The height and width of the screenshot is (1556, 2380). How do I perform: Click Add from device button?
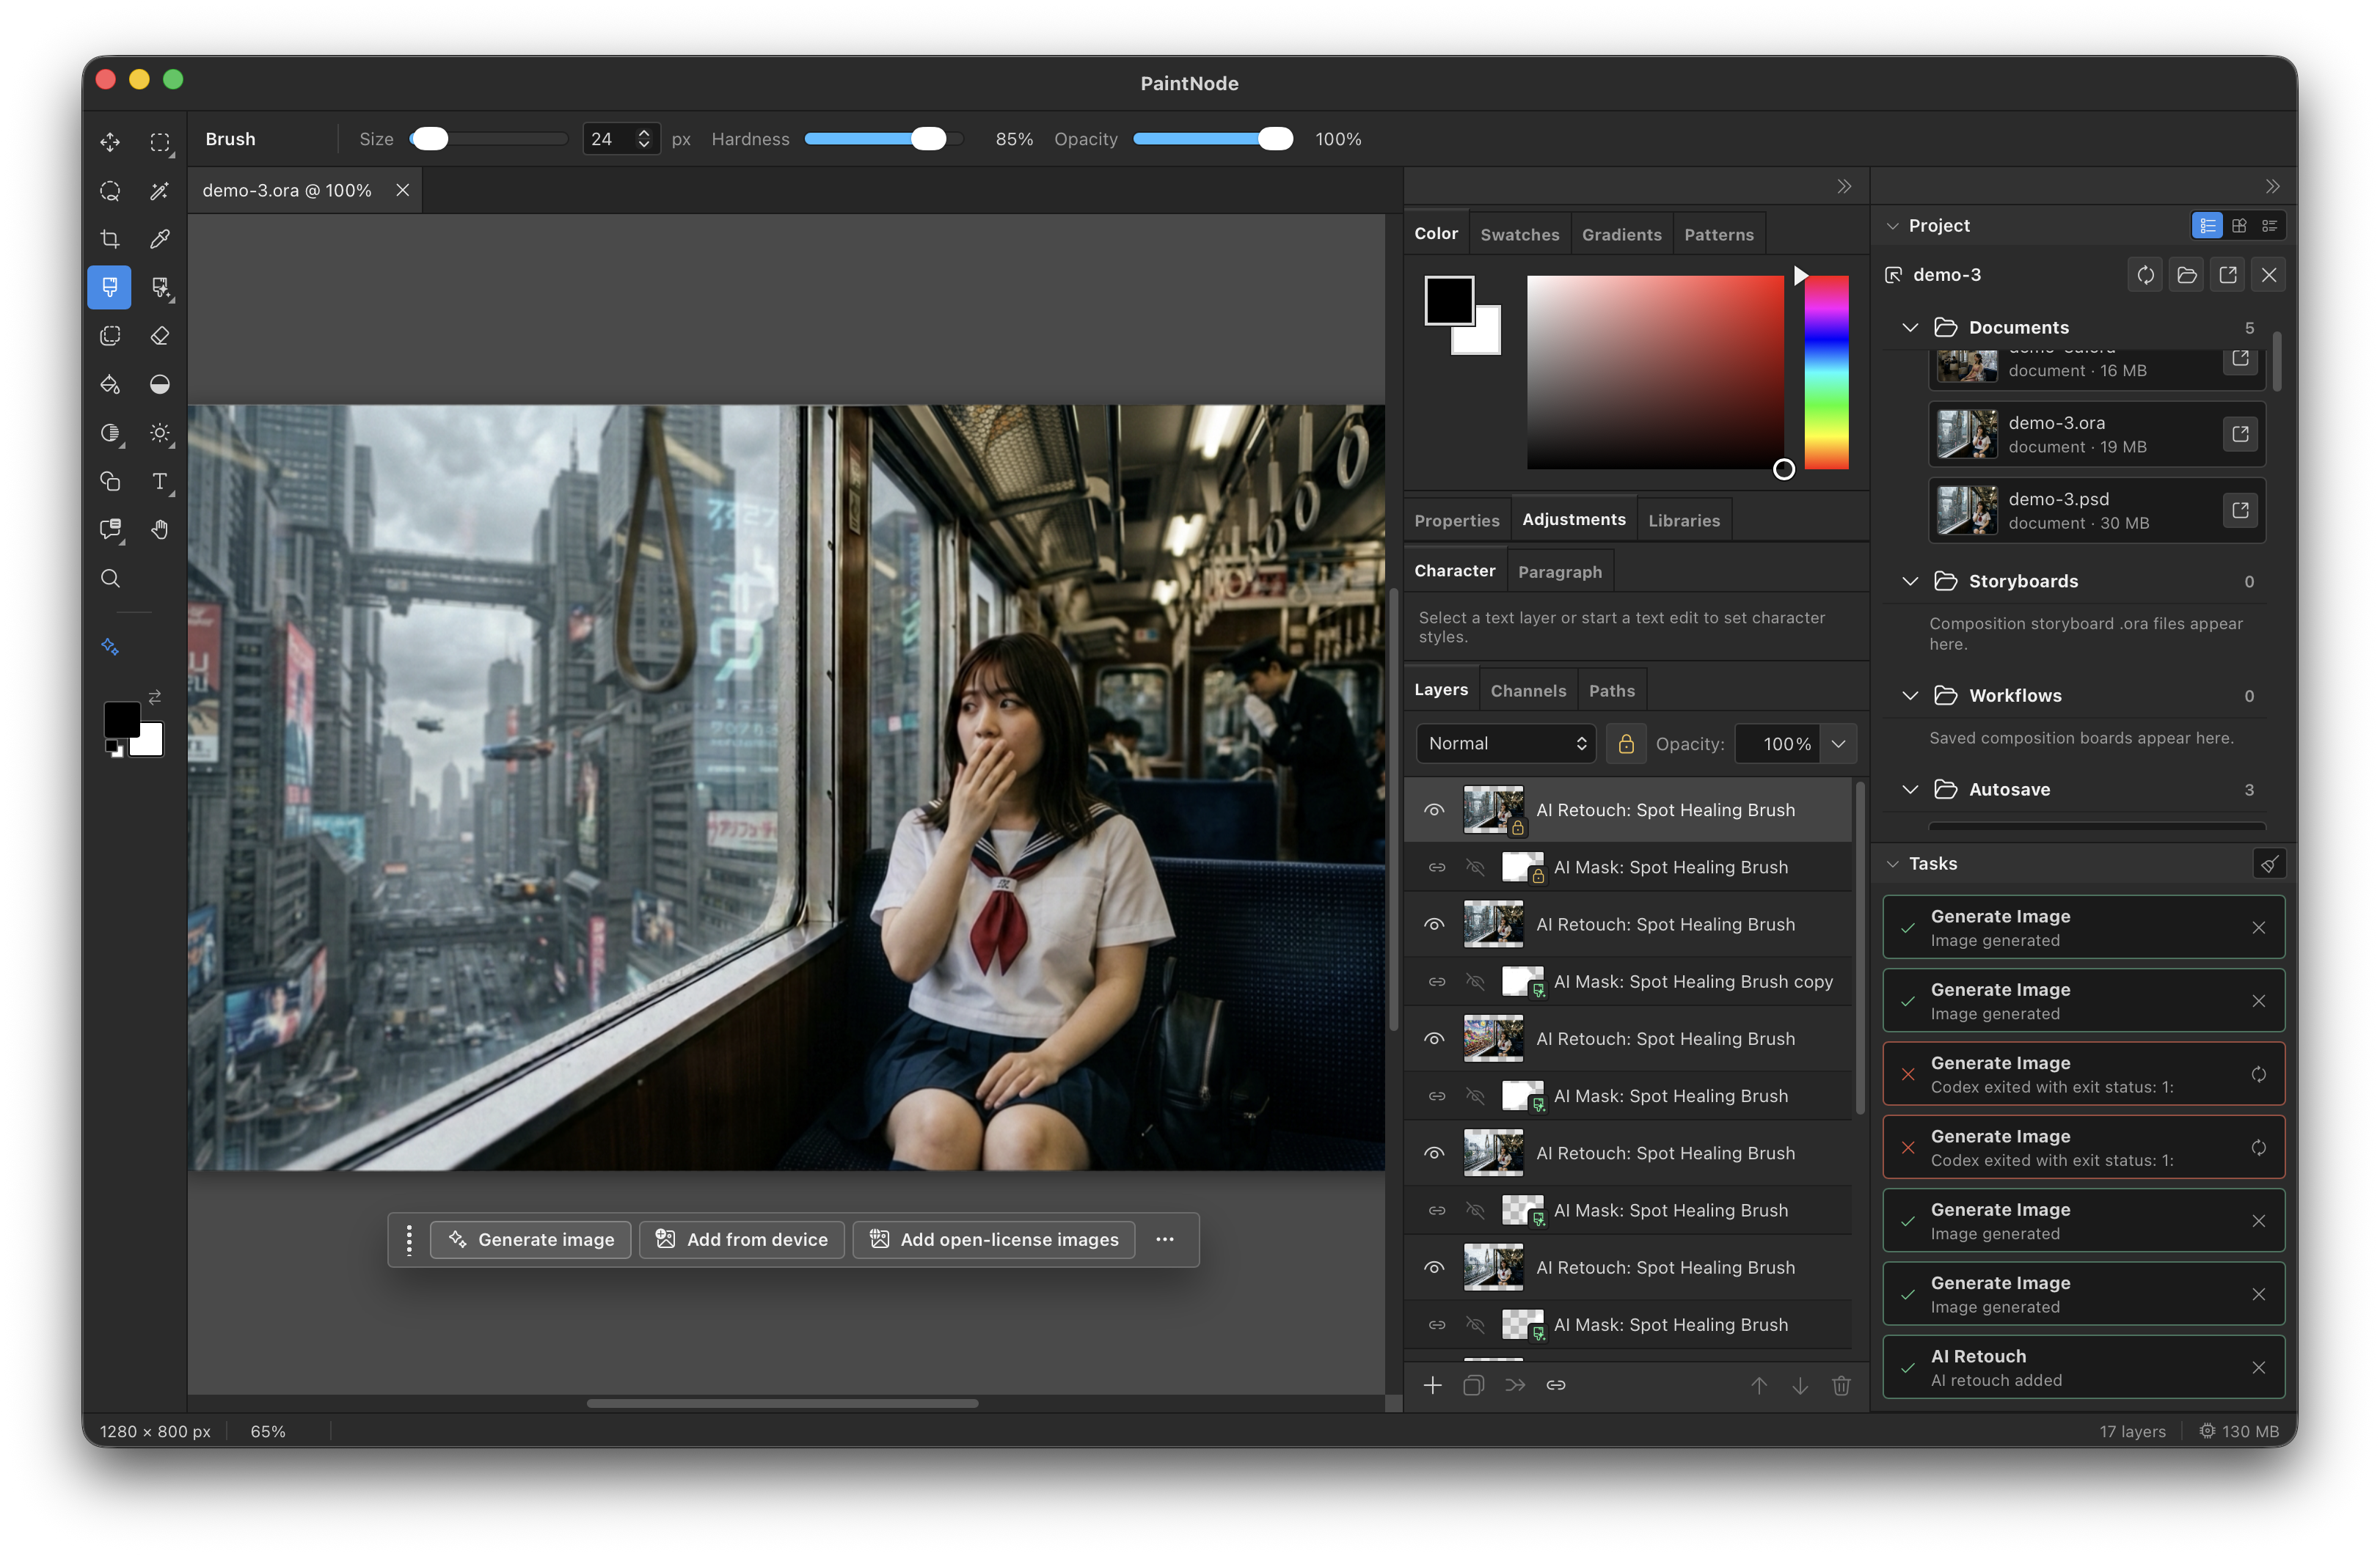(x=742, y=1239)
